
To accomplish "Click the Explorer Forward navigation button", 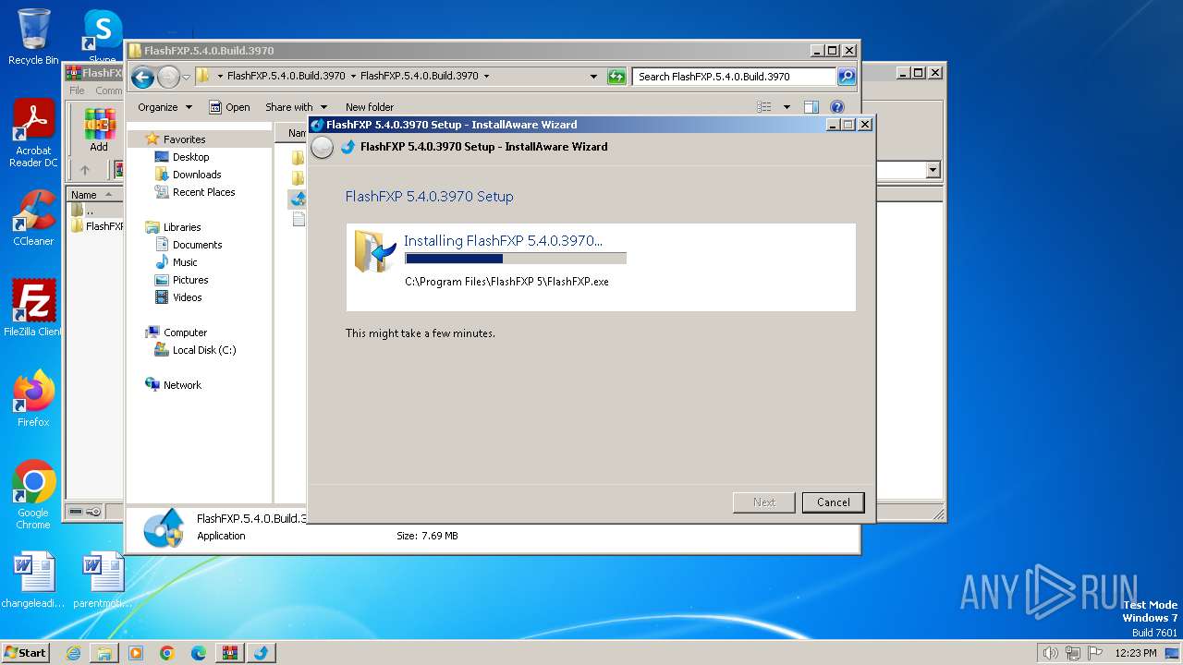I will click(x=168, y=77).
